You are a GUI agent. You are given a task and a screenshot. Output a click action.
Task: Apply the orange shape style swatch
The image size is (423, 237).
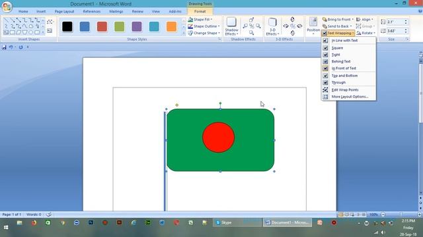(x=171, y=26)
